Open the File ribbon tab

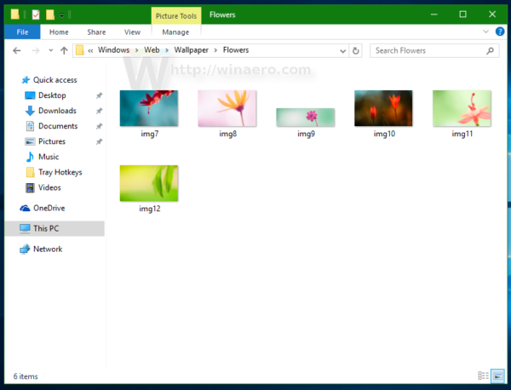tap(22, 32)
